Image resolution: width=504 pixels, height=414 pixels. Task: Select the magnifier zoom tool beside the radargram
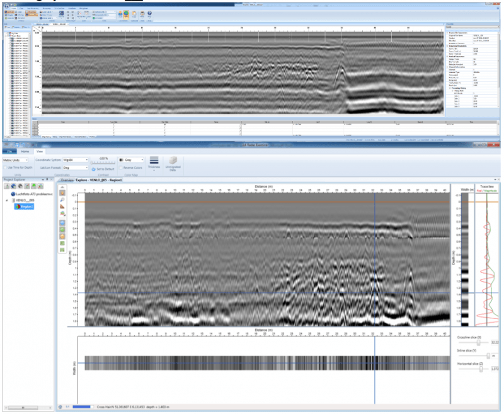point(62,200)
